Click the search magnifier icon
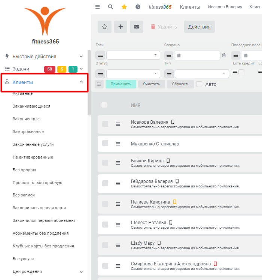Screen dimensions: 262x280 pyautogui.click(x=110, y=7)
